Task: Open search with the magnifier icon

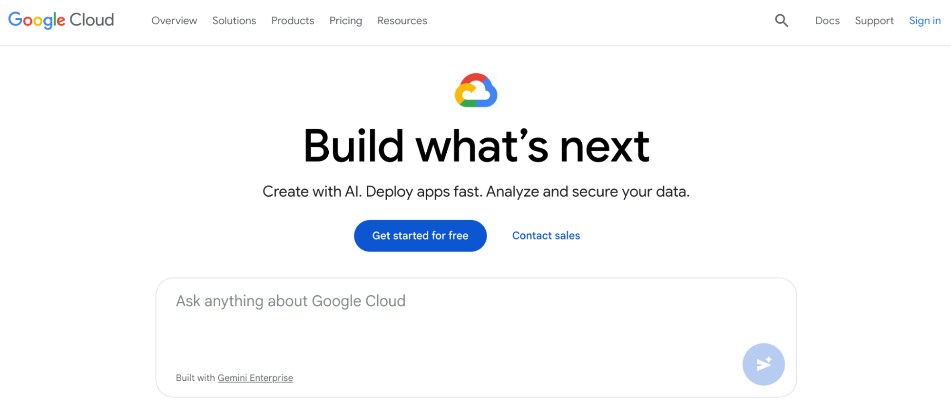Action: tap(782, 20)
